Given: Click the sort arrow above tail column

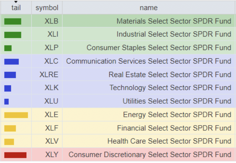Looking at the screenshot, I should click(x=16, y=2).
